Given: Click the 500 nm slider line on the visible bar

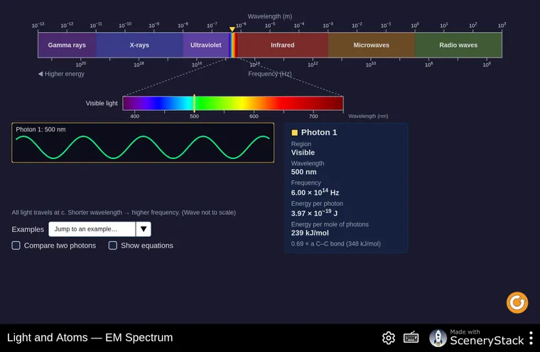Looking at the screenshot, I should 194,103.
